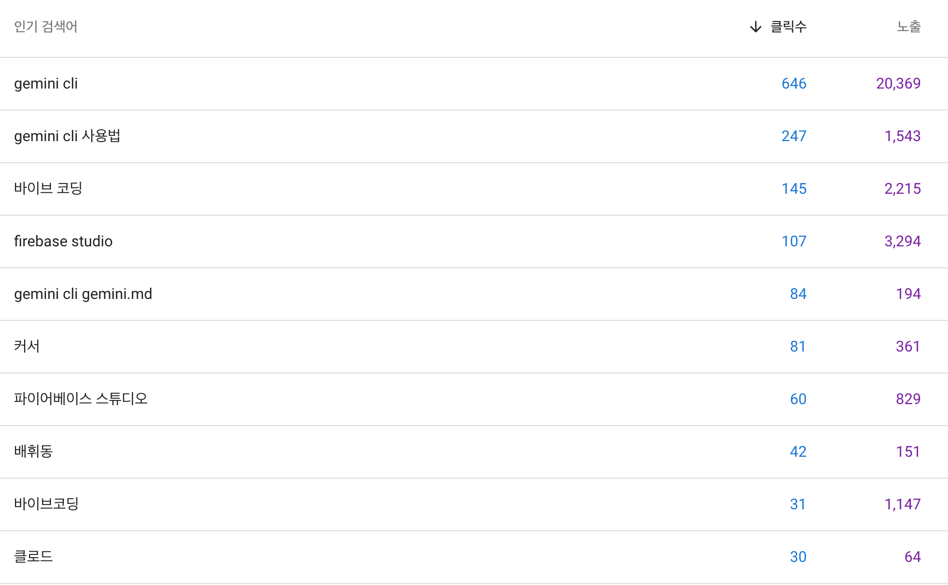Screen dimensions: 948x585
Task: Open the 파이어베이스 스튜디오 query
Action: tap(474, 399)
